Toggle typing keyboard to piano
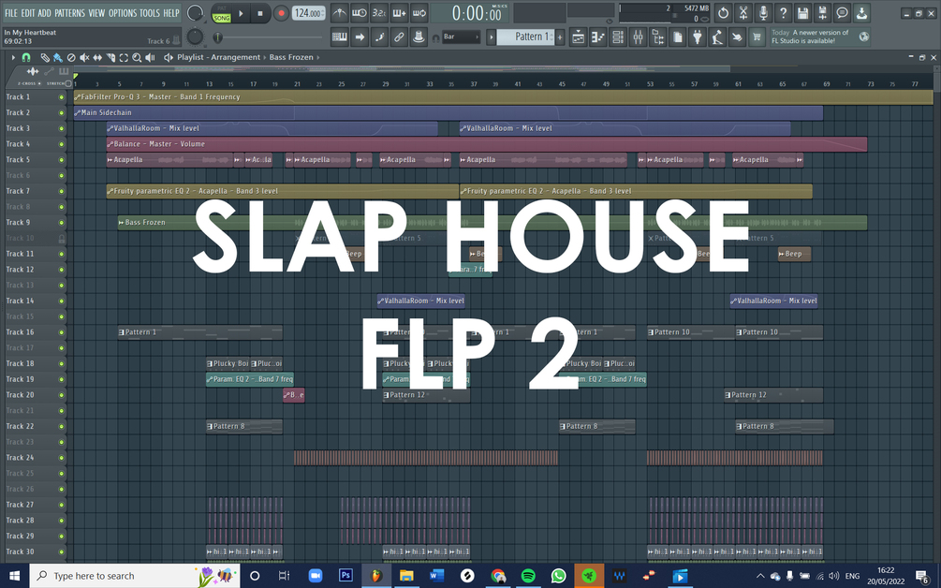 [x=339, y=37]
